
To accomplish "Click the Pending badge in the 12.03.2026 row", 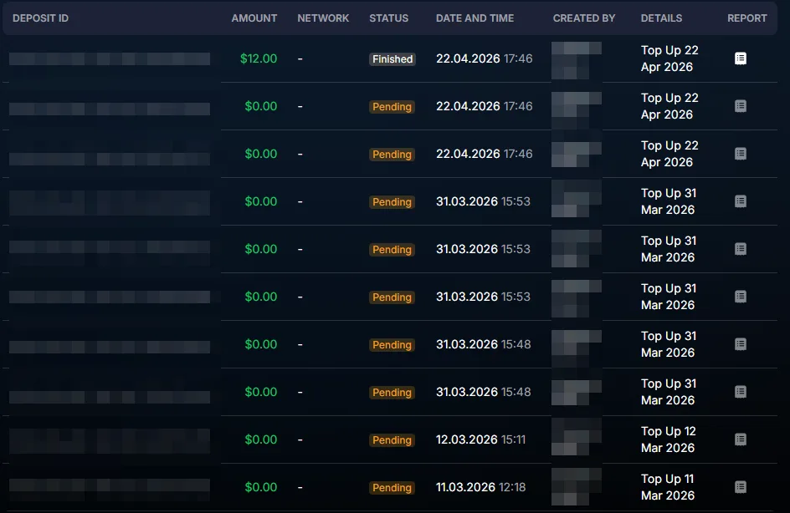I will coord(392,440).
